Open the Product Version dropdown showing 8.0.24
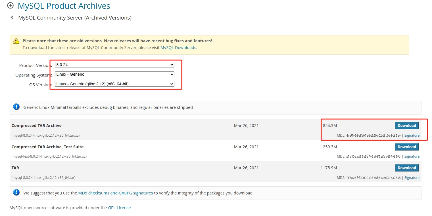The height and width of the screenshot is (216, 432). [115, 65]
